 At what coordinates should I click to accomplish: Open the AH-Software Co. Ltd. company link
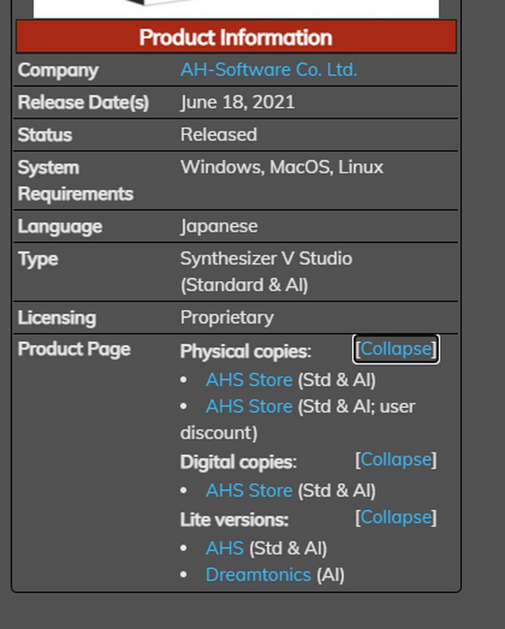click(269, 70)
